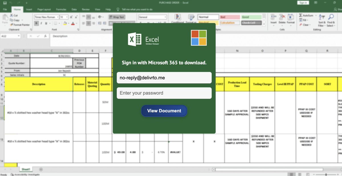Toggle Italic formatting

pyautogui.click(x=41, y=23)
